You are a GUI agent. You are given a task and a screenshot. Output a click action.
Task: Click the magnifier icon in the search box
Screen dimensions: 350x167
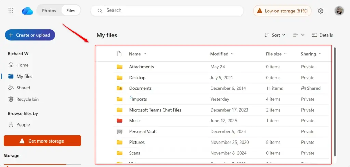pyautogui.click(x=100, y=11)
